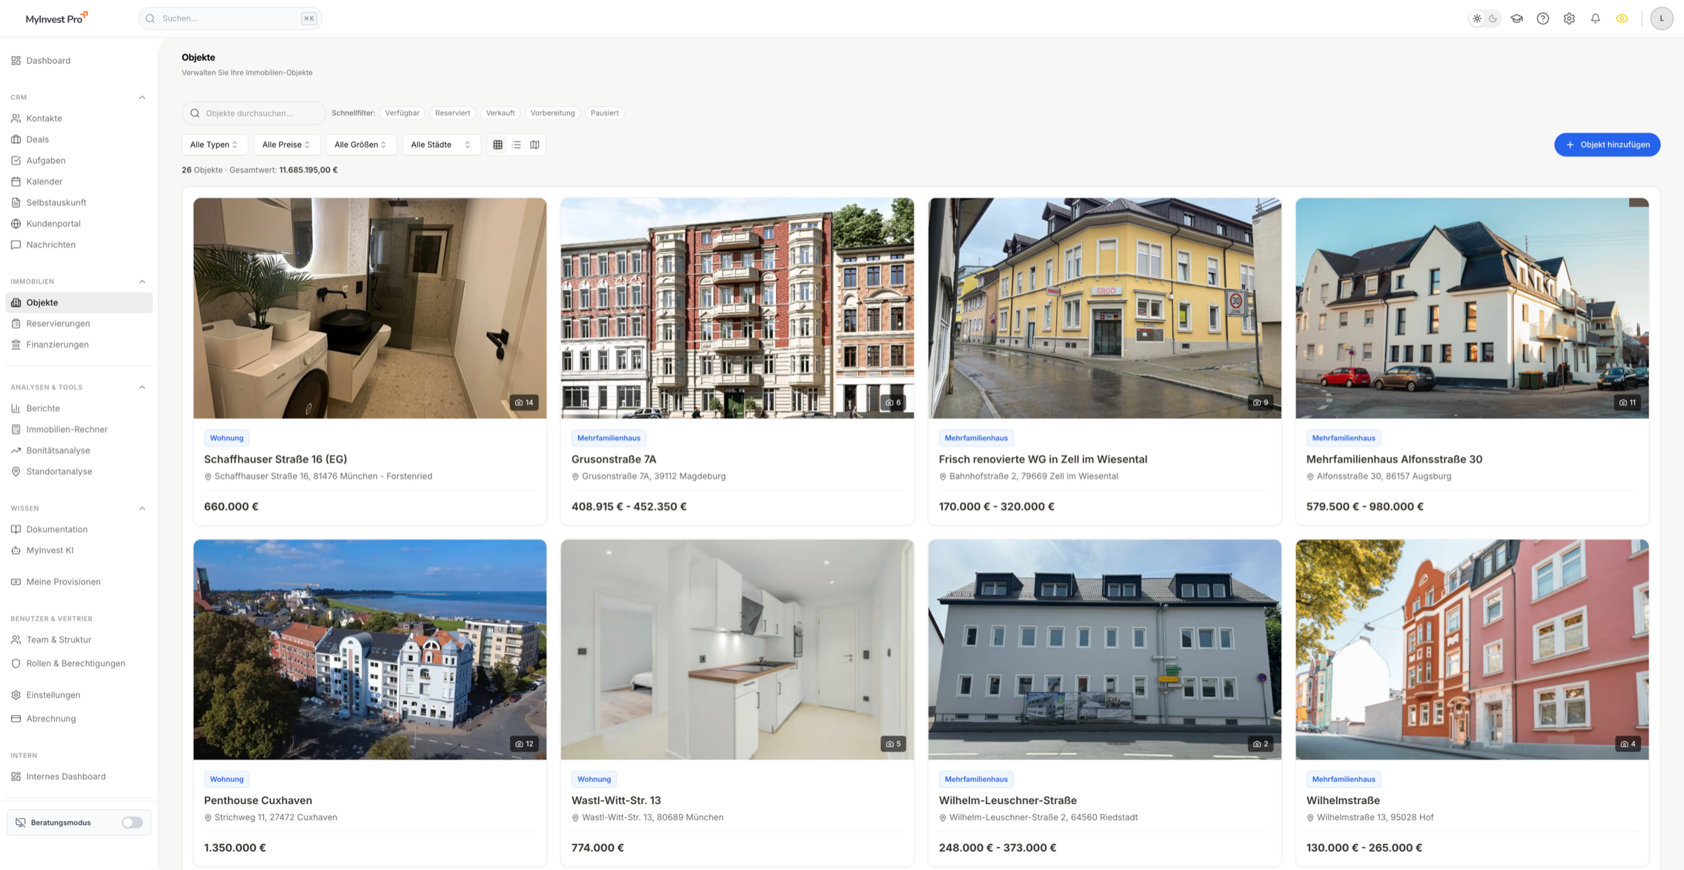Switch to map view icon
This screenshot has width=1684, height=870.
pyautogui.click(x=535, y=145)
